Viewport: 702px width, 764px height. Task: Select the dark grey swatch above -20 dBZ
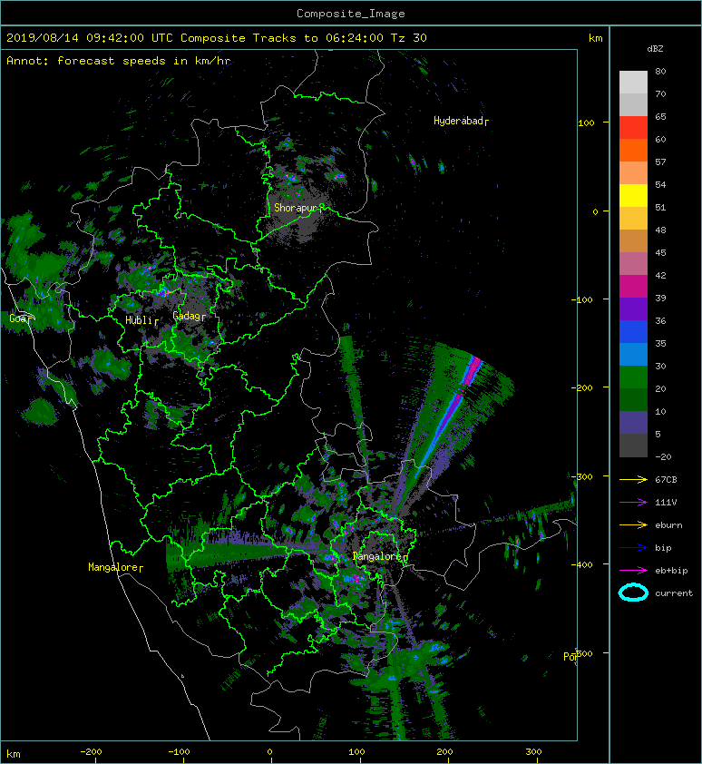[x=633, y=446]
